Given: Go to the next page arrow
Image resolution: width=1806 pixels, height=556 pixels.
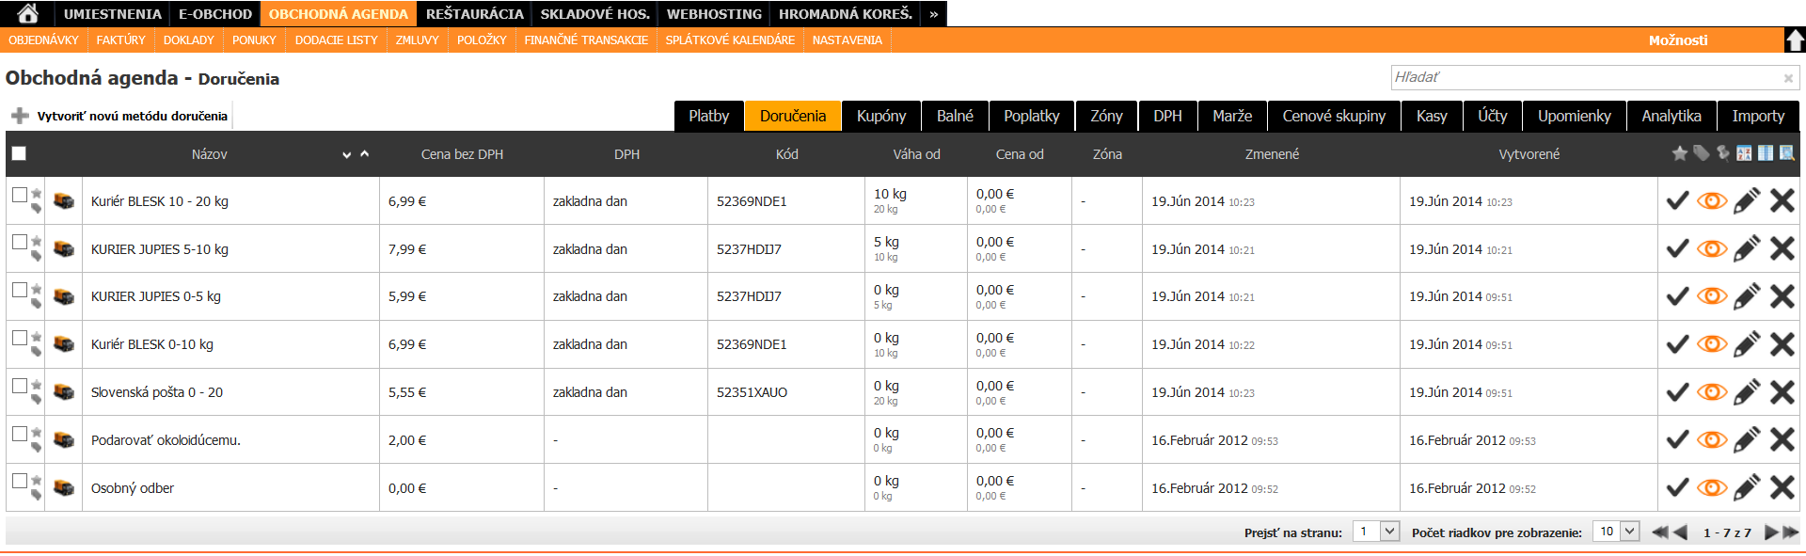Looking at the screenshot, I should point(1771,532).
